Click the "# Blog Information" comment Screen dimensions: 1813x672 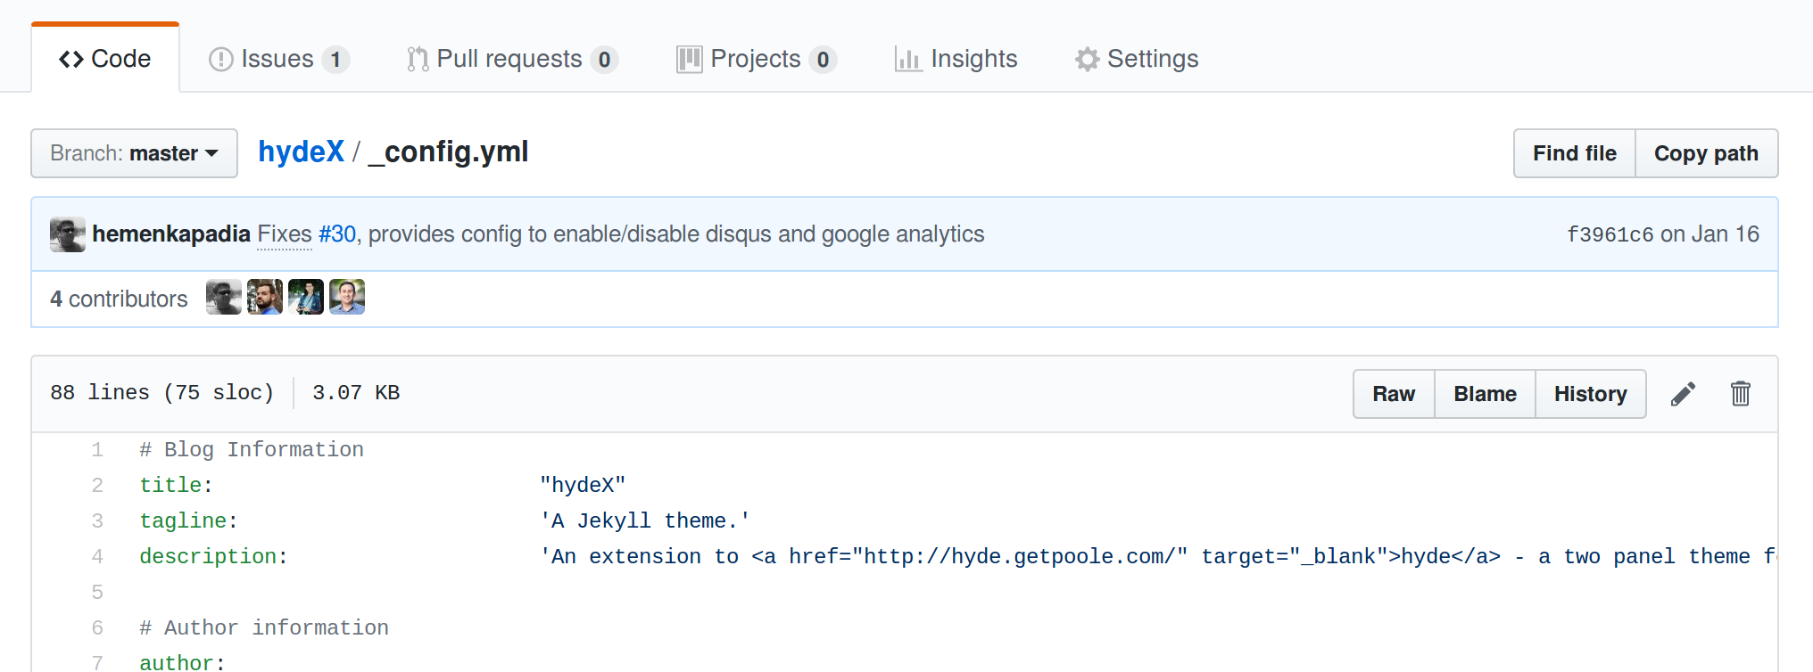click(x=252, y=449)
